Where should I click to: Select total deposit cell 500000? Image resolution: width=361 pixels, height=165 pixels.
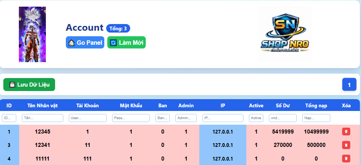click(316, 145)
